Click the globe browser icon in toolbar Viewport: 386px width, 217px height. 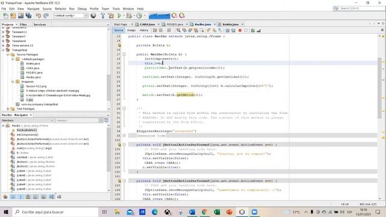(x=93, y=16)
